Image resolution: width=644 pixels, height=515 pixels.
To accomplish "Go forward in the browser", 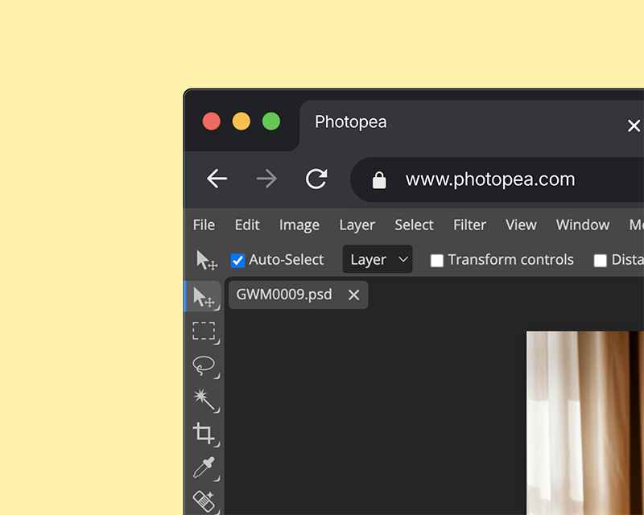I will 266,179.
